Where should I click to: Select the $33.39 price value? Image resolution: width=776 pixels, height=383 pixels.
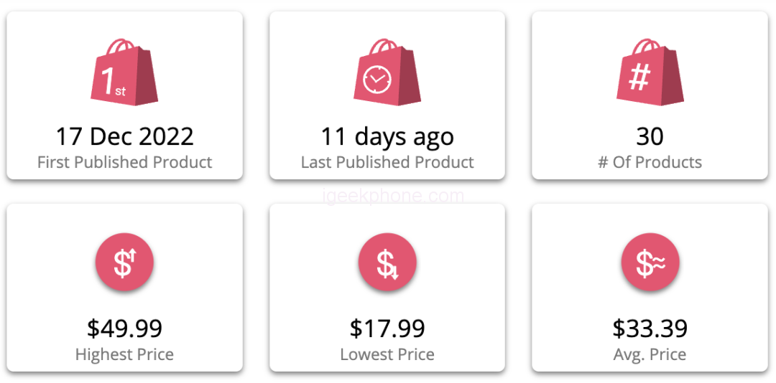650,328
